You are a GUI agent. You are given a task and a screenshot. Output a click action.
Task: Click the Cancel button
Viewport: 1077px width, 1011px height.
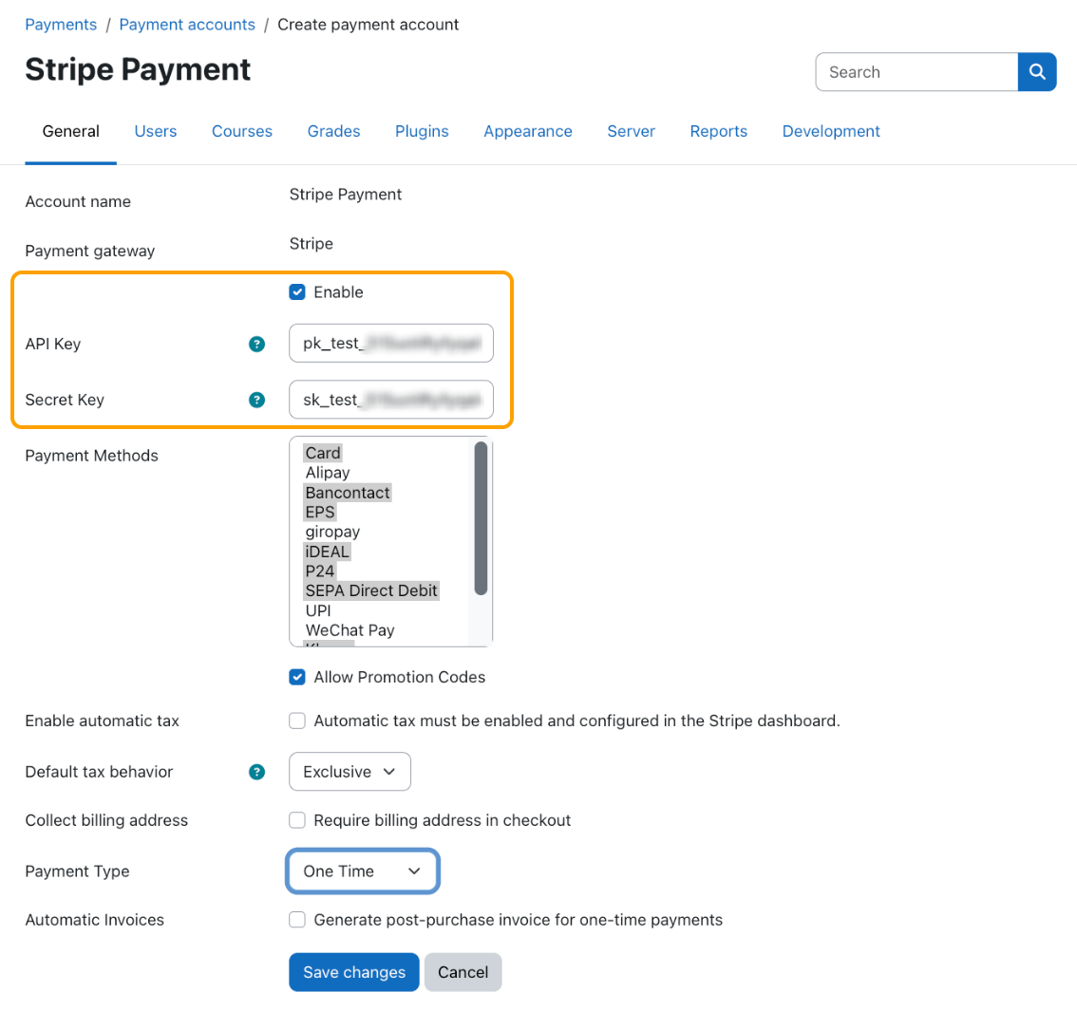coord(463,971)
